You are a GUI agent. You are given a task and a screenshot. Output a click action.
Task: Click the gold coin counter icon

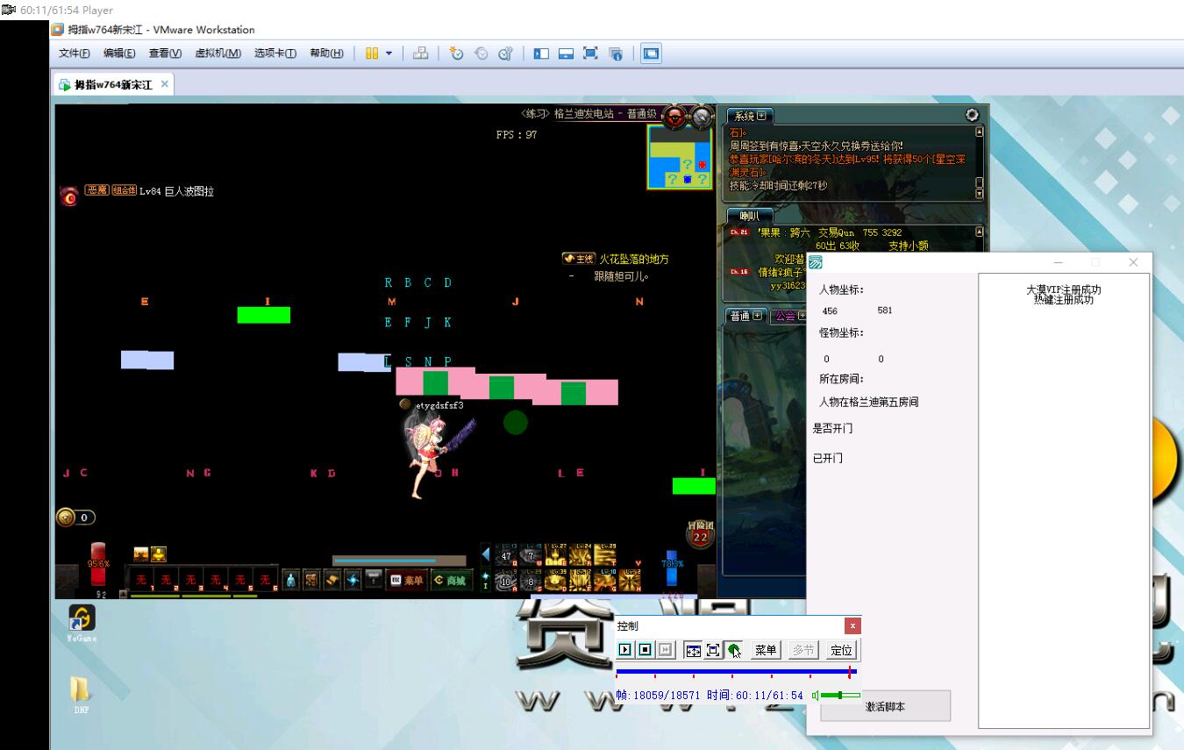(67, 518)
